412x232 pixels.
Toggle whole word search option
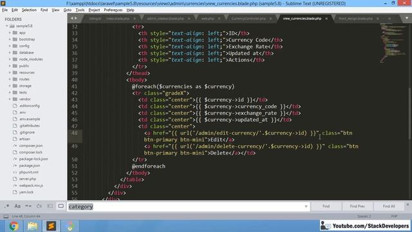(28, 206)
